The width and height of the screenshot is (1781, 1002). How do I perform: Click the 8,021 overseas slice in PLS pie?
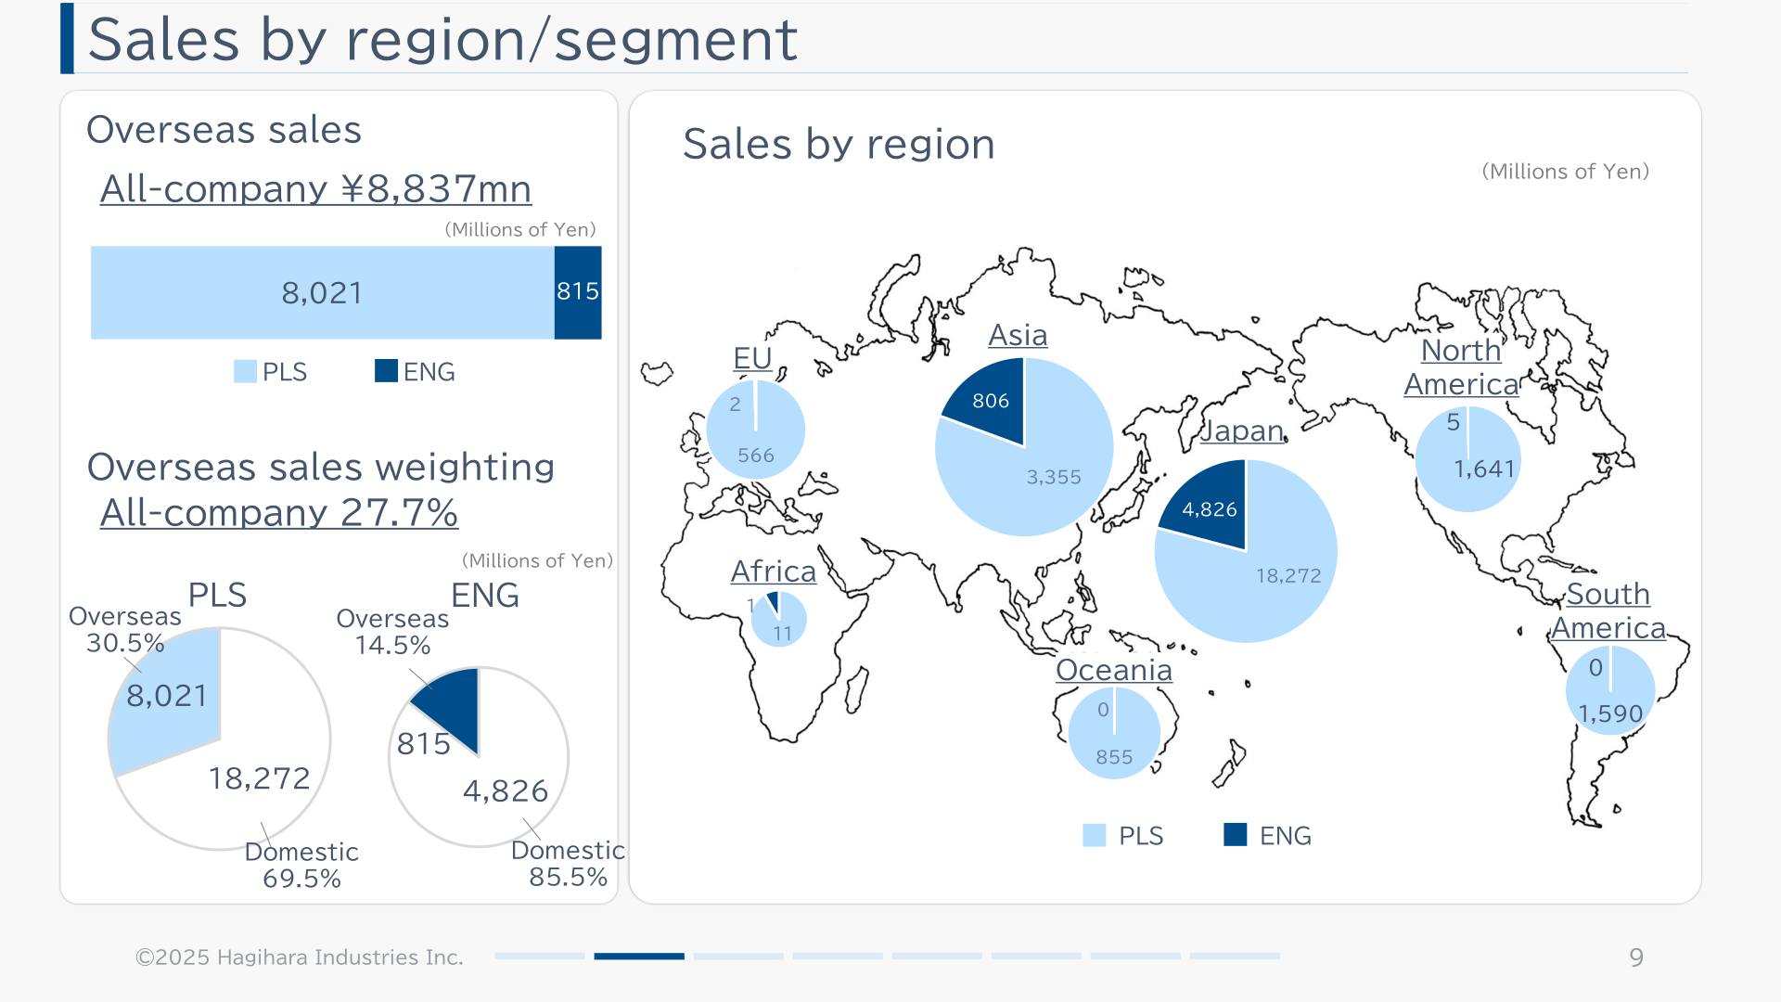click(167, 696)
